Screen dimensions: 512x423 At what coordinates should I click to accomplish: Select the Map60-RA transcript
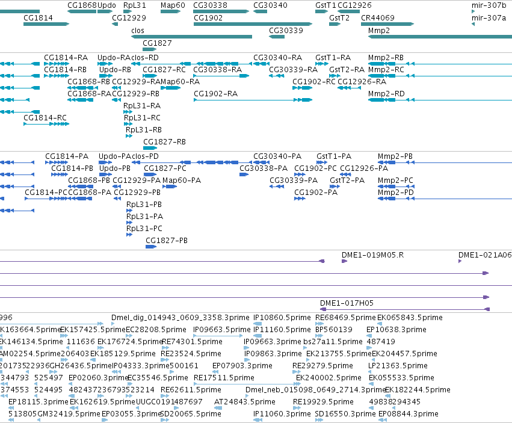pyautogui.click(x=170, y=88)
